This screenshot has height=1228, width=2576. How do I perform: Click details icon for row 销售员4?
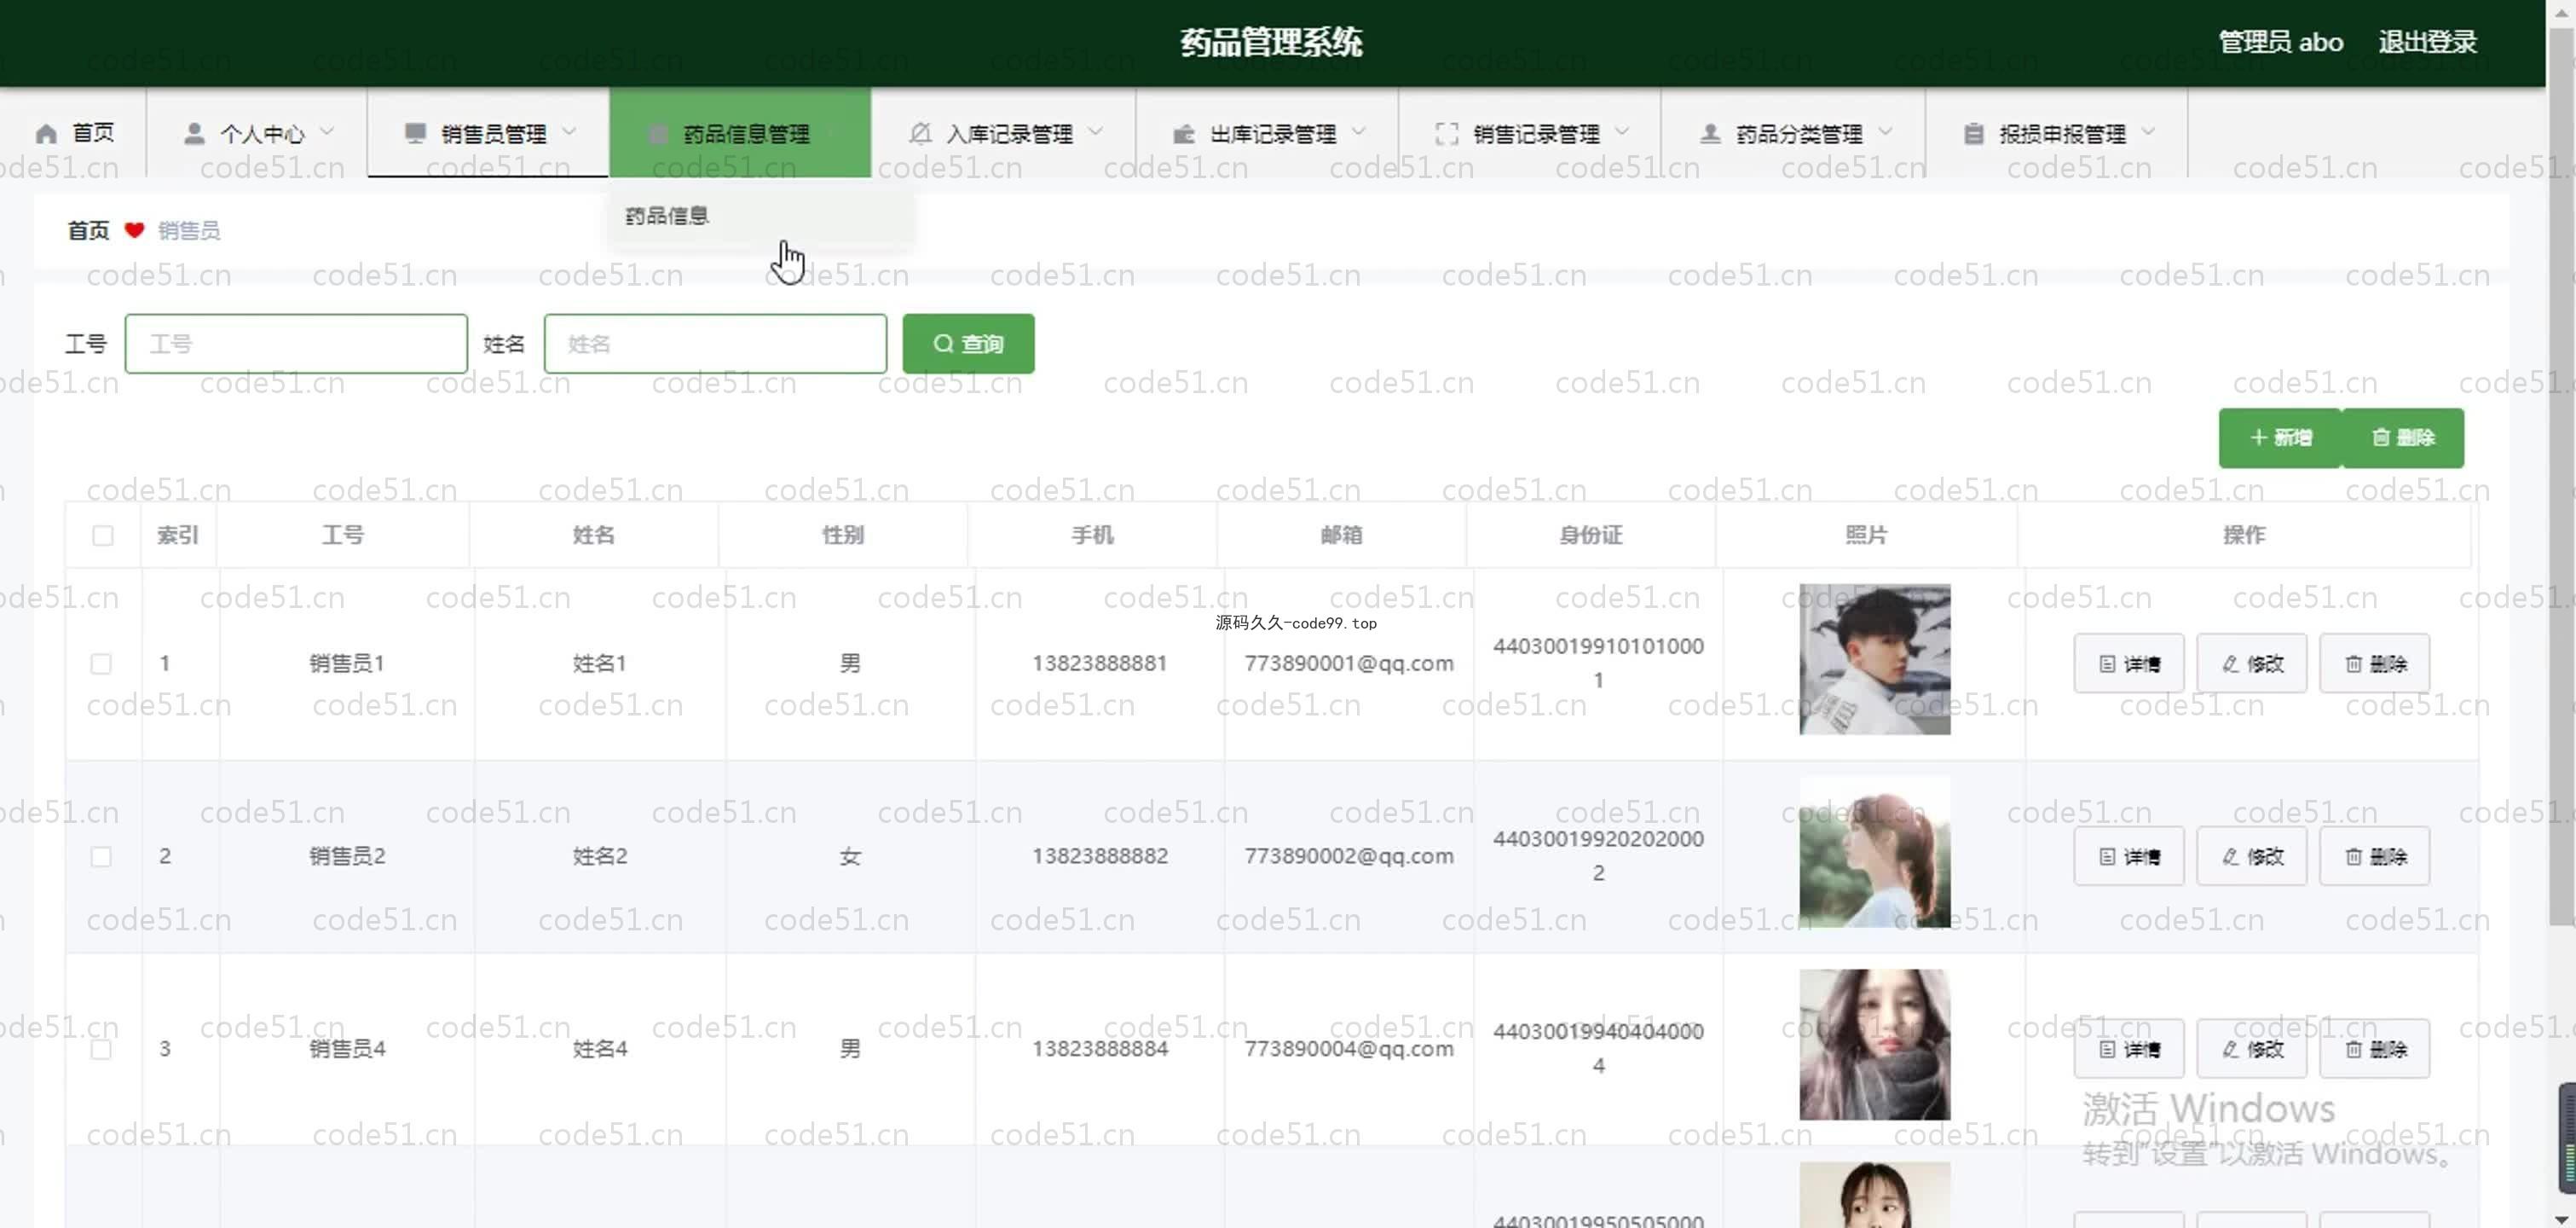pos(2107,1049)
